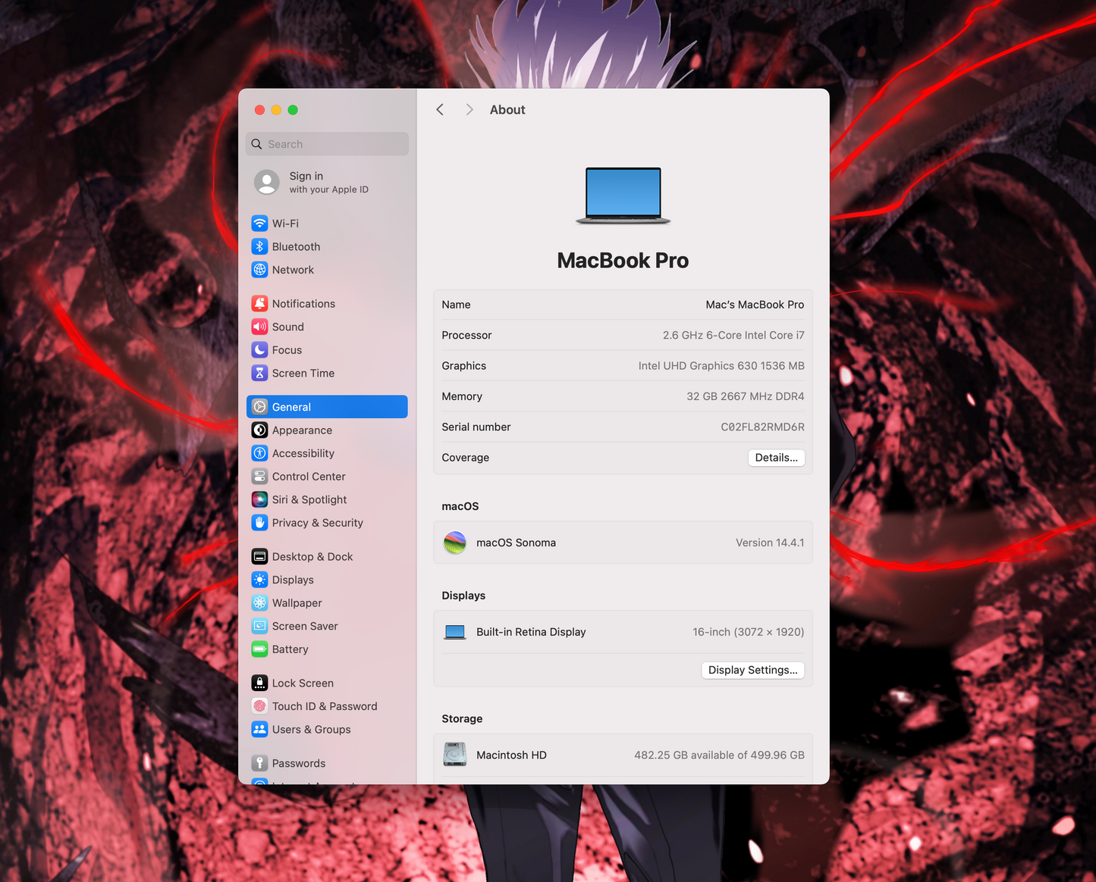Click the Macintosh HD drive icon

click(455, 755)
